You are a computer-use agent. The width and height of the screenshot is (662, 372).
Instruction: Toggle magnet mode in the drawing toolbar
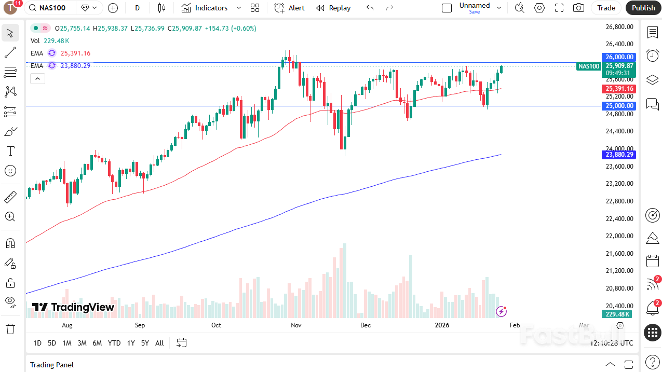coord(10,243)
